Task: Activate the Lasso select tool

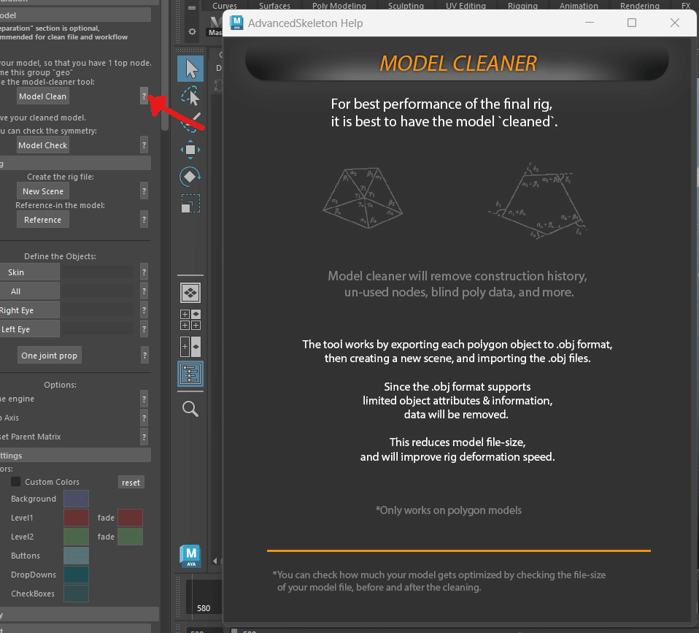Action: (x=190, y=96)
